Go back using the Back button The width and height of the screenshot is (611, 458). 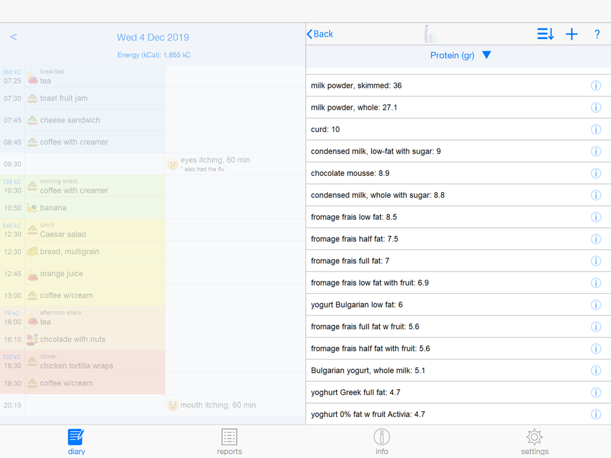point(320,34)
